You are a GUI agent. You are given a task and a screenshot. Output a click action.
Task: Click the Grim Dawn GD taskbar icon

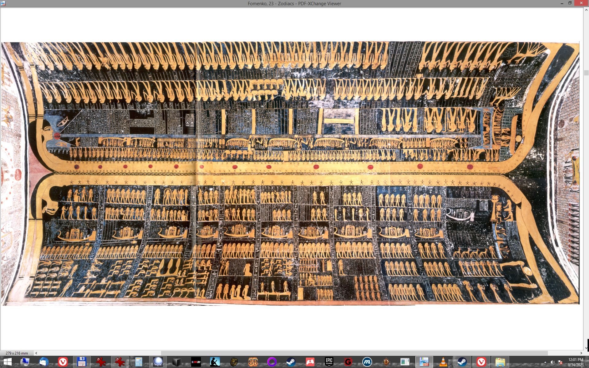tap(253, 362)
